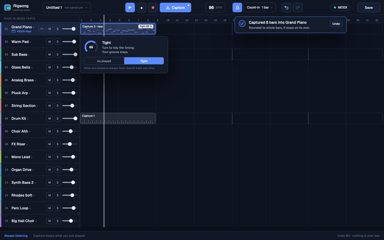Adjust the Glass Bells volume slider

point(70,67)
